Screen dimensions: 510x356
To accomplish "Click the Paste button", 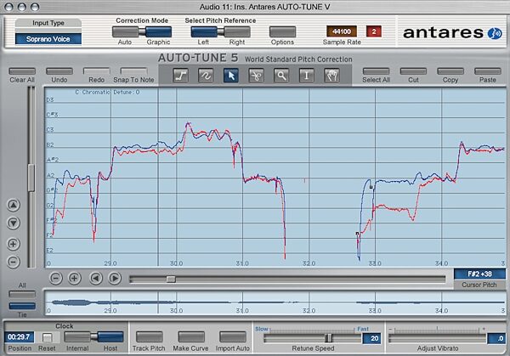I will click(488, 71).
